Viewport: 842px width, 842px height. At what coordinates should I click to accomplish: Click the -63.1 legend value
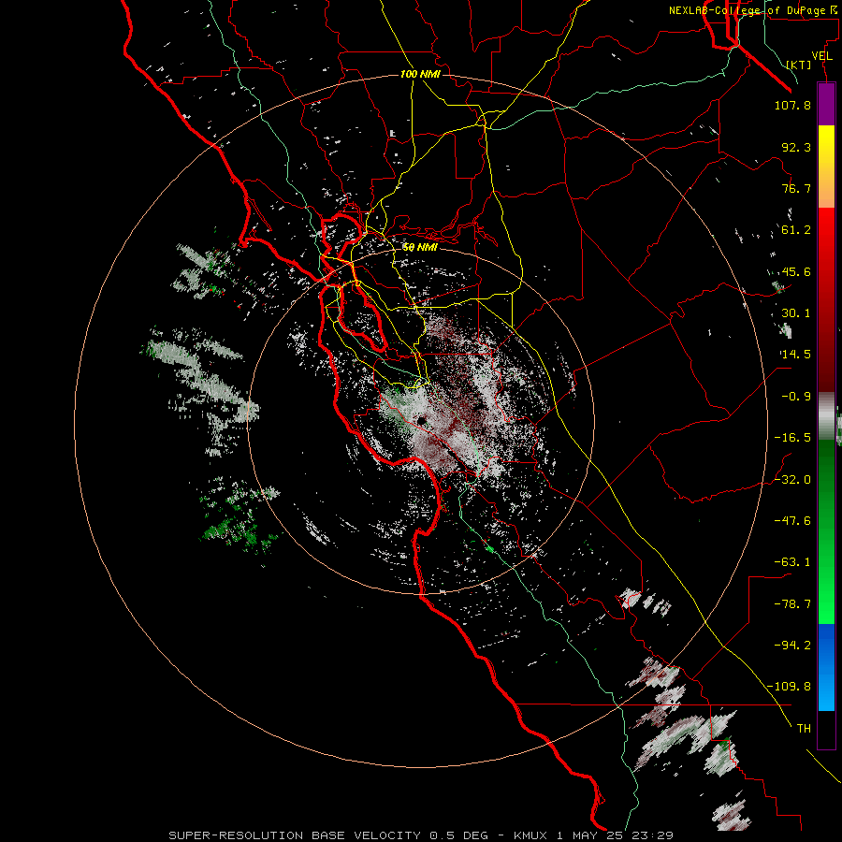pyautogui.click(x=792, y=562)
